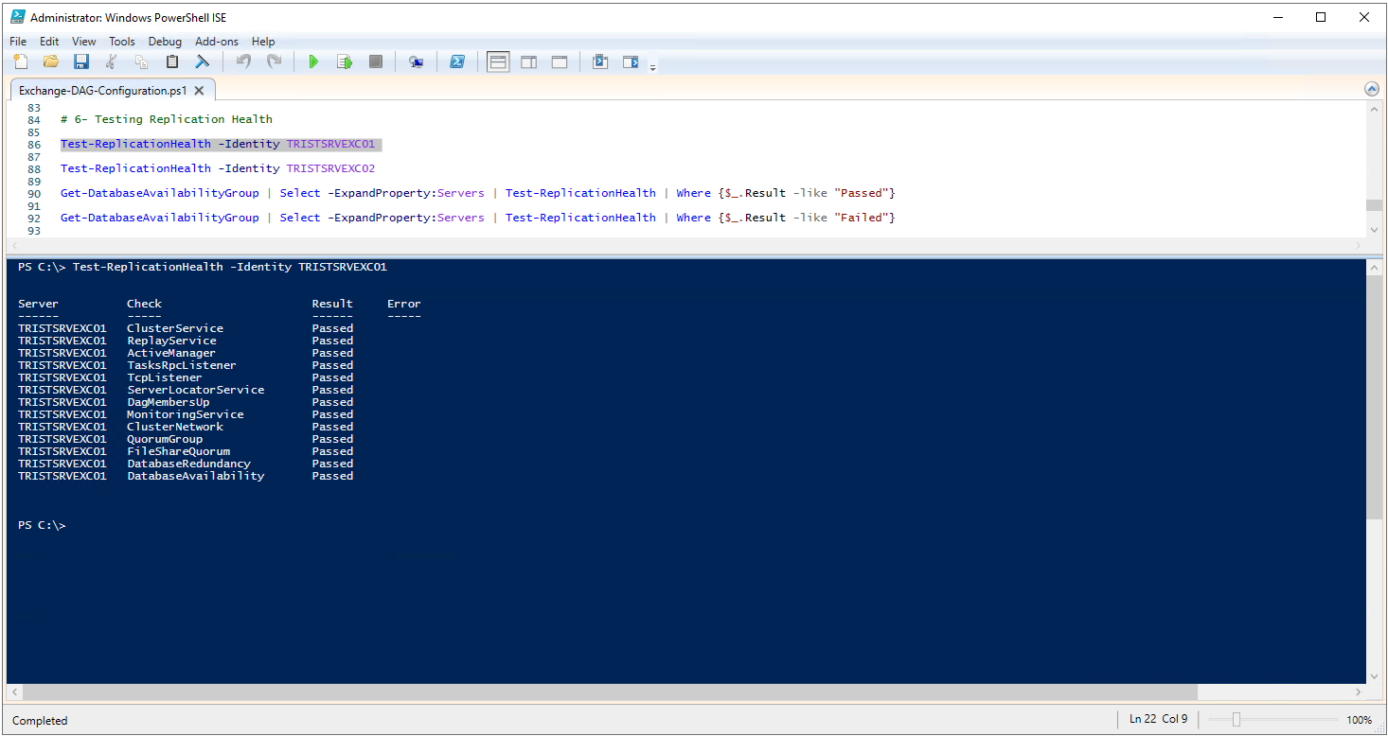Click the Redo arrow icon
Screen dimensions: 1388x736
pos(274,61)
